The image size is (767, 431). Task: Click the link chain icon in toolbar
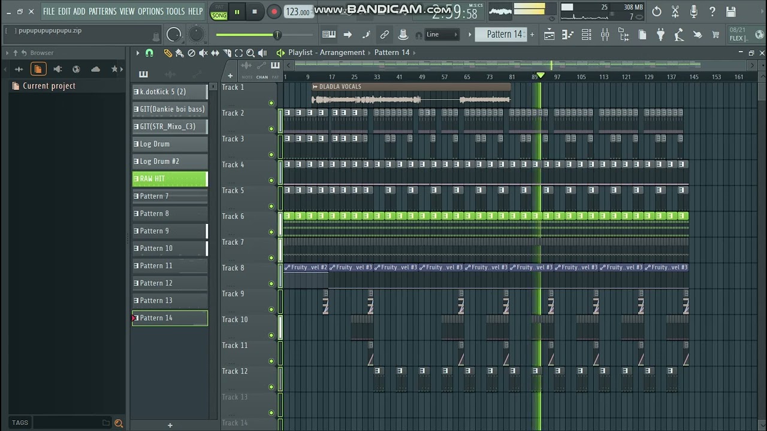click(x=385, y=35)
